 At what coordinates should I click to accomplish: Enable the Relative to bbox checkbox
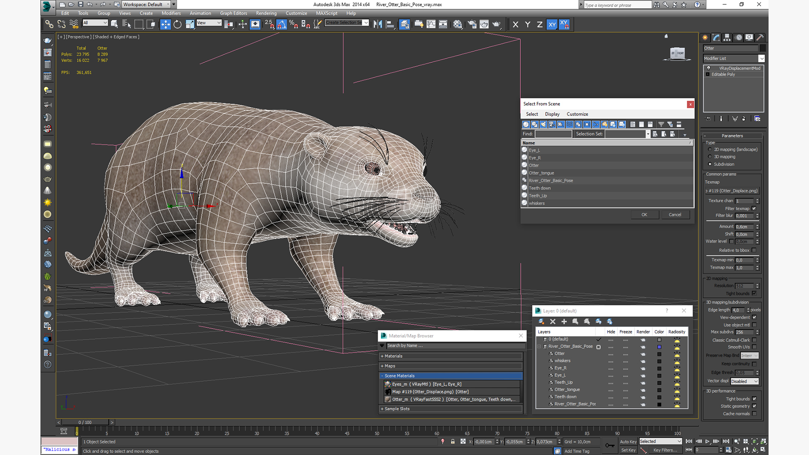(754, 250)
